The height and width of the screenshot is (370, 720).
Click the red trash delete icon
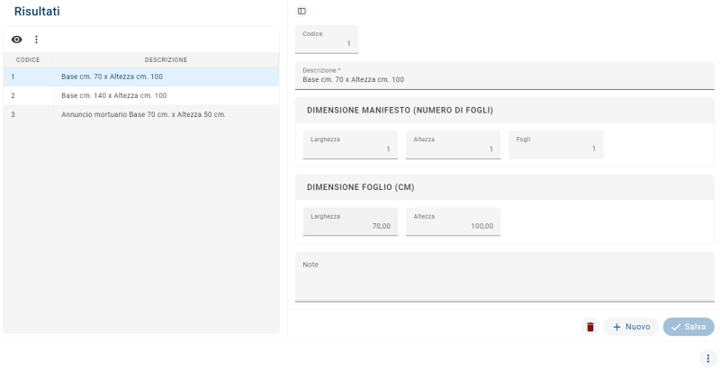point(590,327)
